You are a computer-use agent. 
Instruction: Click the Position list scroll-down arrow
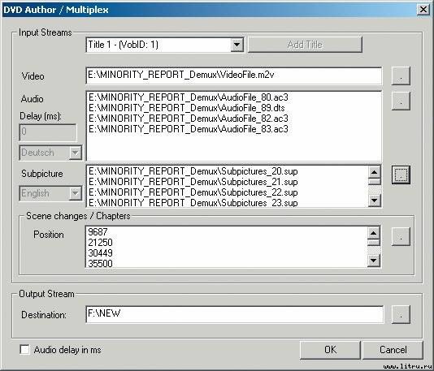pyautogui.click(x=373, y=261)
